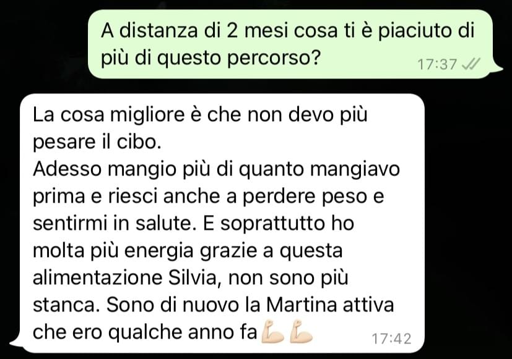Image resolution: width=512 pixels, height=359 pixels.
Task: Click the double check read receipt icon
Action: [x=471, y=64]
